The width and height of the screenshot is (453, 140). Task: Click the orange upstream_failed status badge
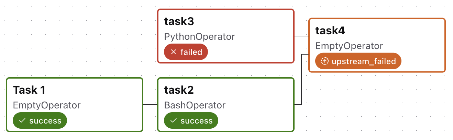coord(358,61)
